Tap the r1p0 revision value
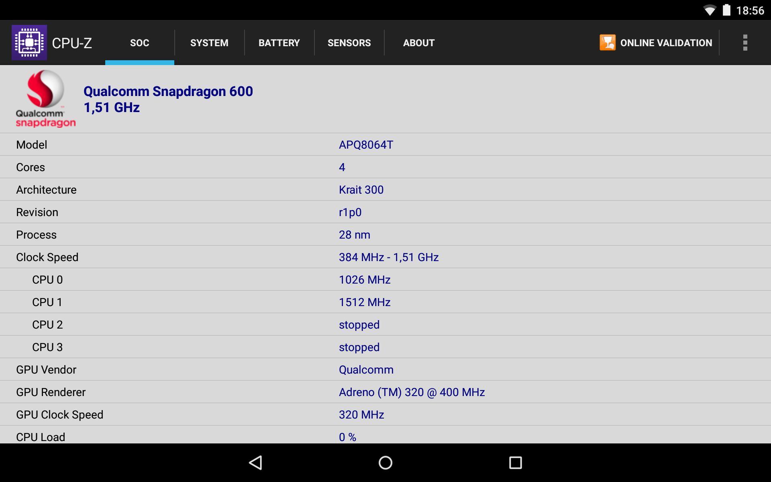 click(350, 212)
